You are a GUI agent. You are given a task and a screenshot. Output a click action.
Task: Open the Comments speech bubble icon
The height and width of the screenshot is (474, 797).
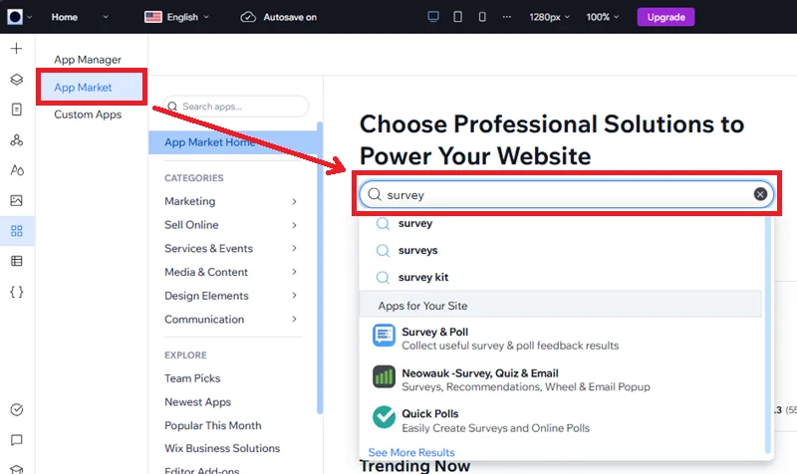pos(16,440)
